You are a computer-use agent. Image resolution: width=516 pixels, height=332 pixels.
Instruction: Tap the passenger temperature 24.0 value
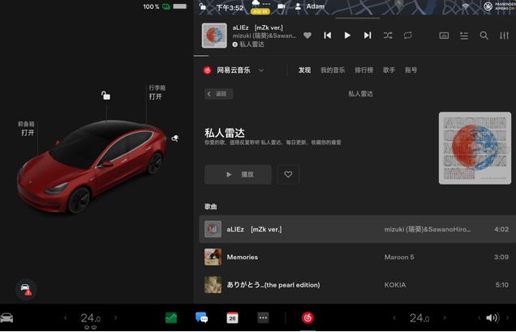[419, 318]
